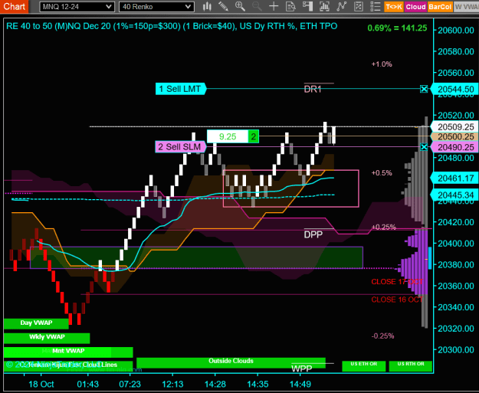Click the 20500.25 entry price marker
Screen dimensions: 479x393
coord(455,137)
